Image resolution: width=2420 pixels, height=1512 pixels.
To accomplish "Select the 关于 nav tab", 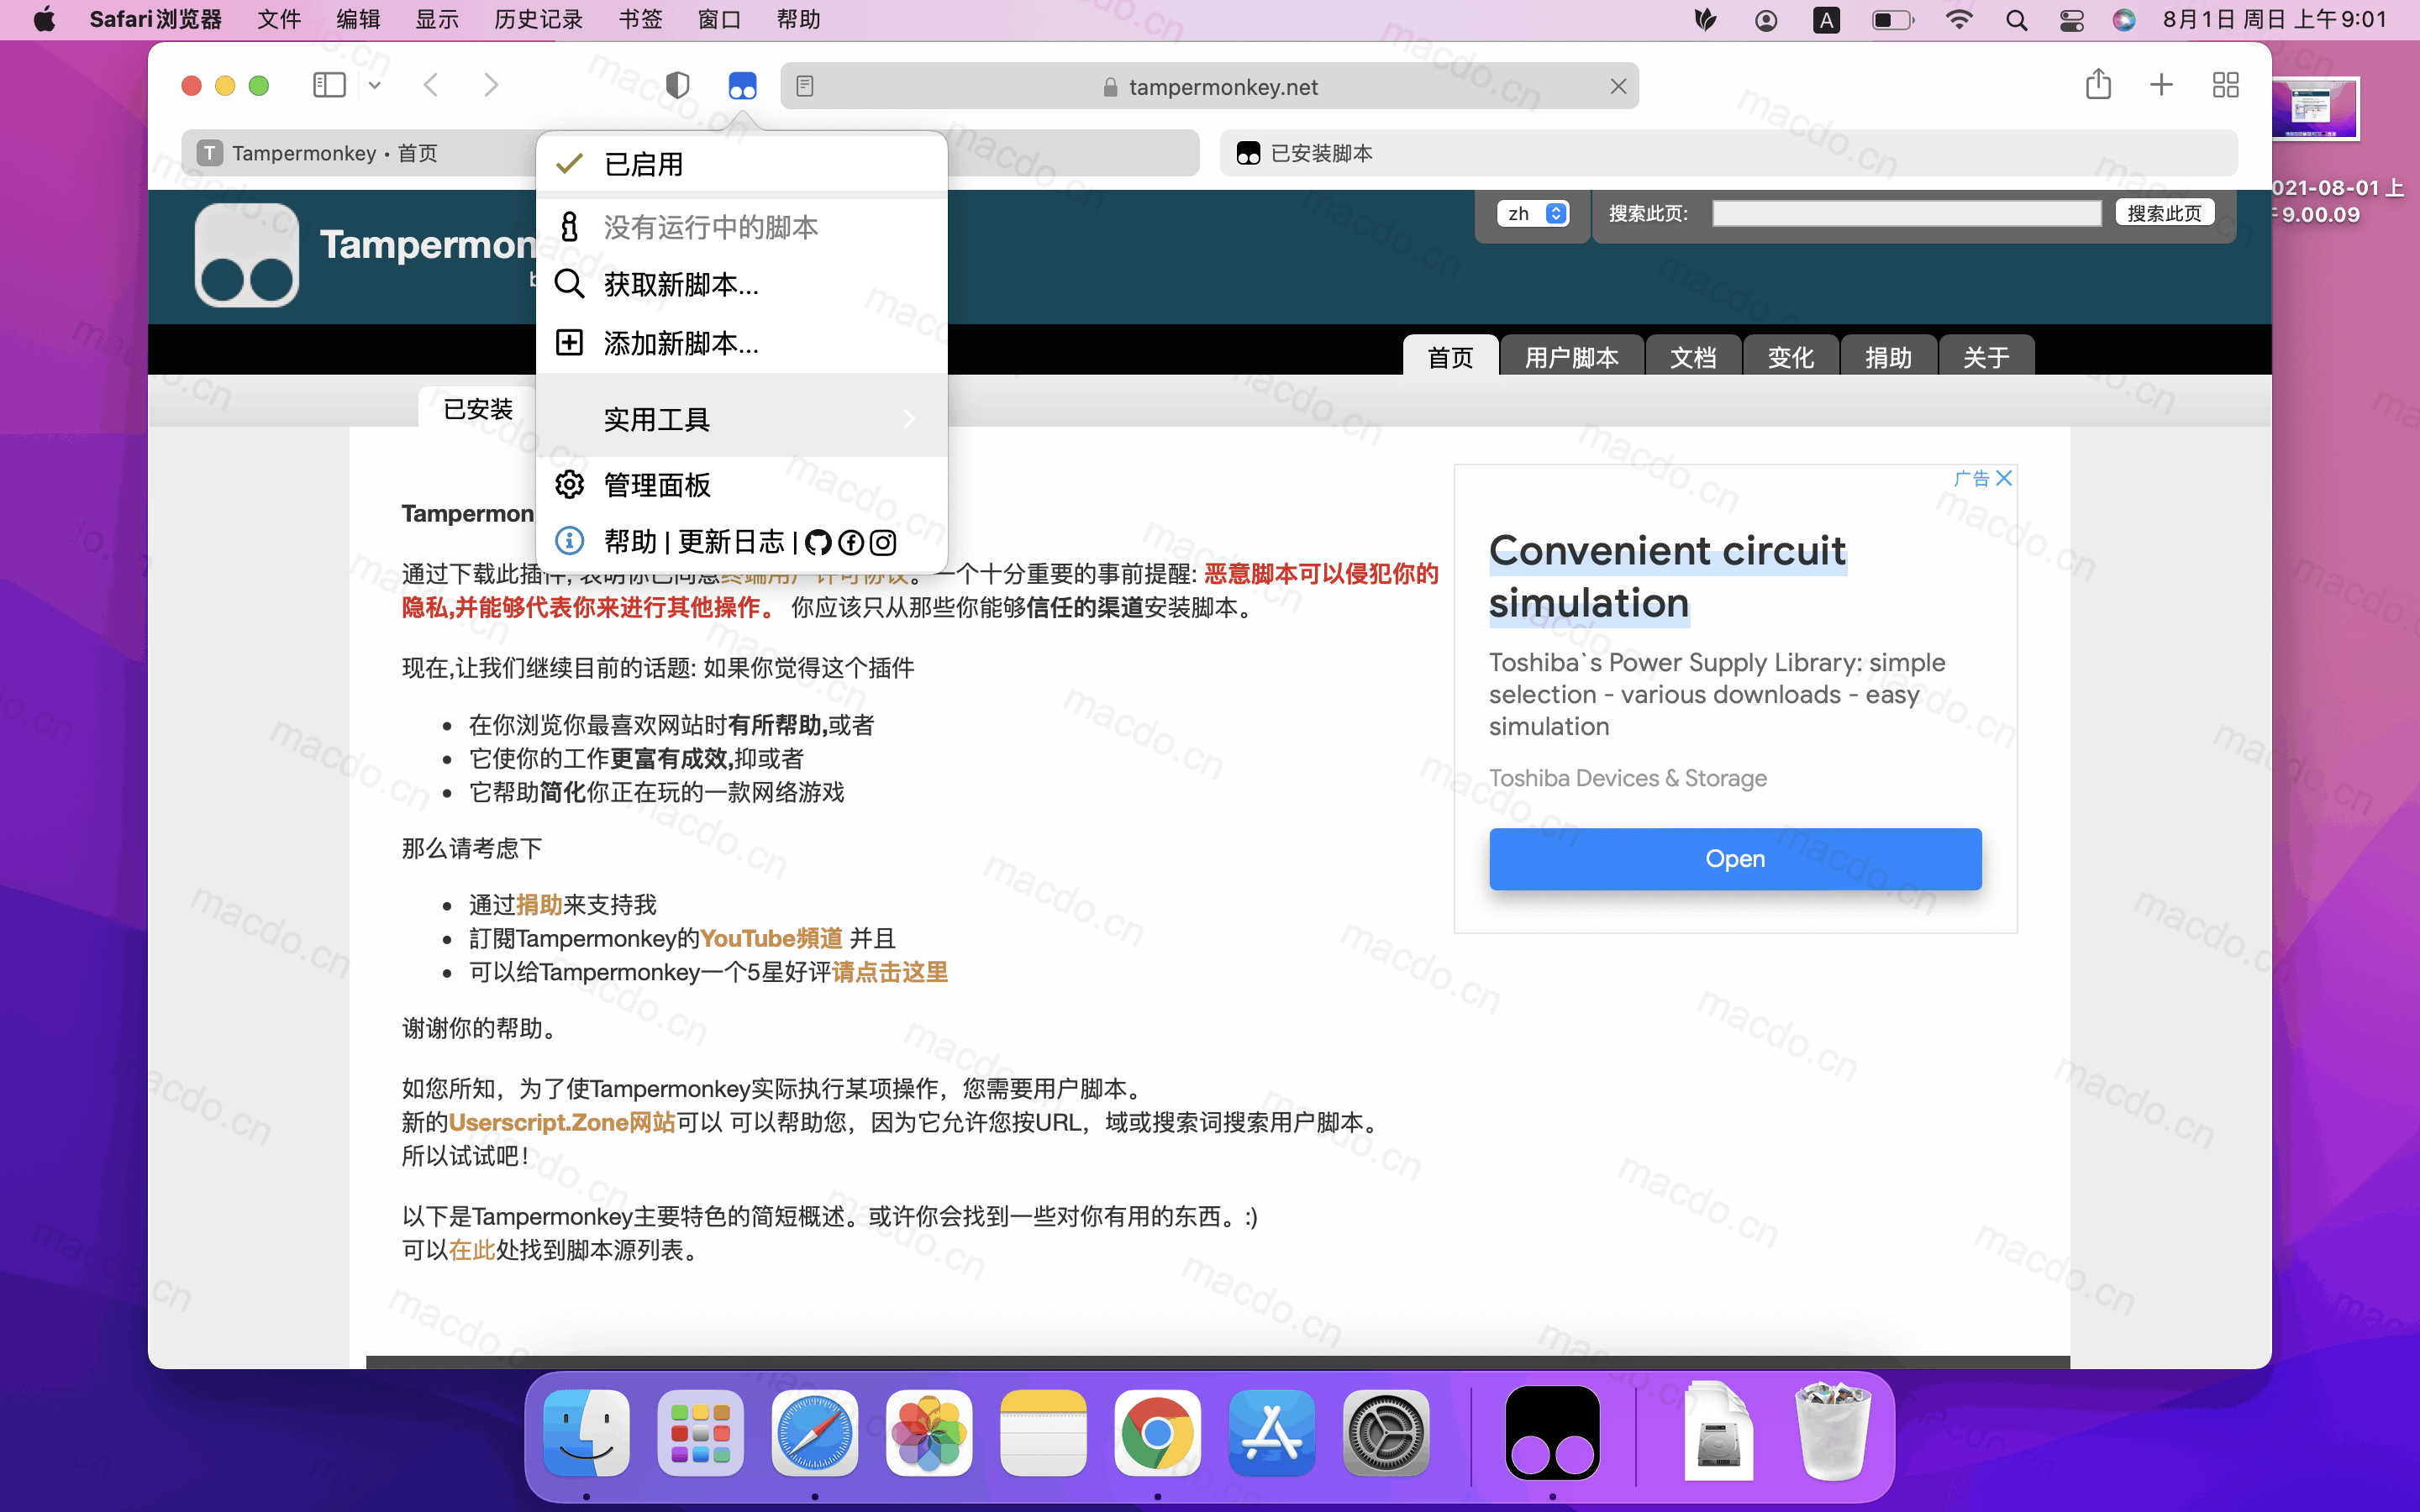I will coord(1986,356).
